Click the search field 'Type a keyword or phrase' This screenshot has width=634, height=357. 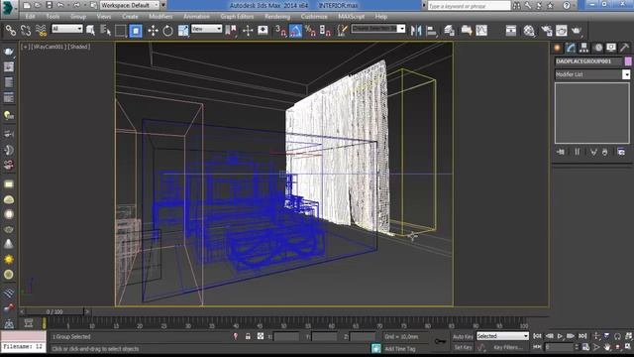tap(469, 6)
